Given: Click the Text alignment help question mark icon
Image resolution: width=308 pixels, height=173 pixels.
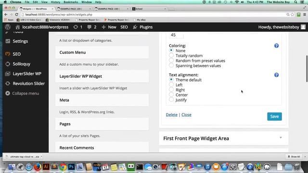Looking at the screenshot, I should click(276, 75).
